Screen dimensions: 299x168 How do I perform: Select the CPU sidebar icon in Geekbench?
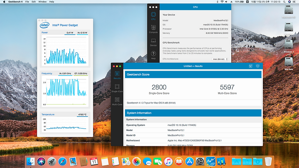pyautogui.click(x=153, y=16)
